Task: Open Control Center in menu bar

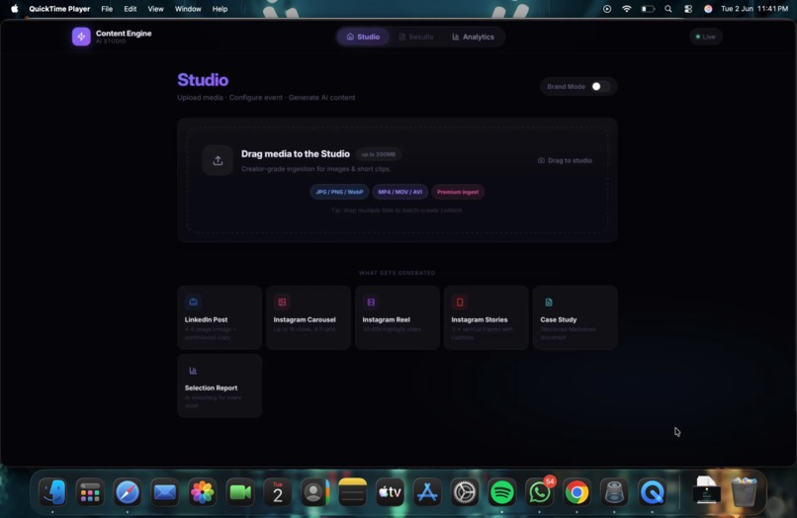Action: 688,9
